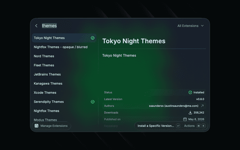Select Tokyo Night Themes in the list
Screen dimensions: 240x150
tap(64, 38)
